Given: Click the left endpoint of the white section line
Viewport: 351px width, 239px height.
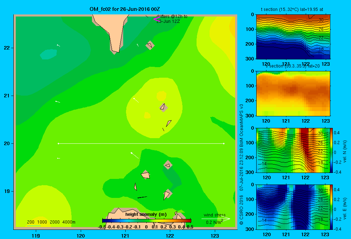Looking at the screenshot, I should click(x=58, y=143).
